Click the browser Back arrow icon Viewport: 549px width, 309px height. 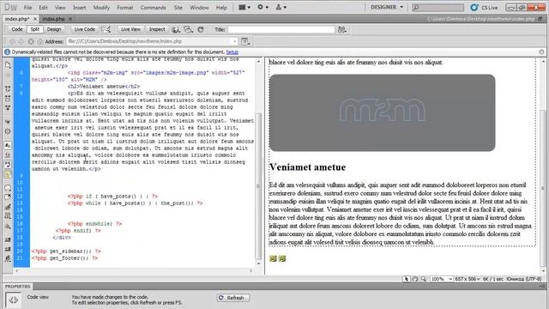12,41
